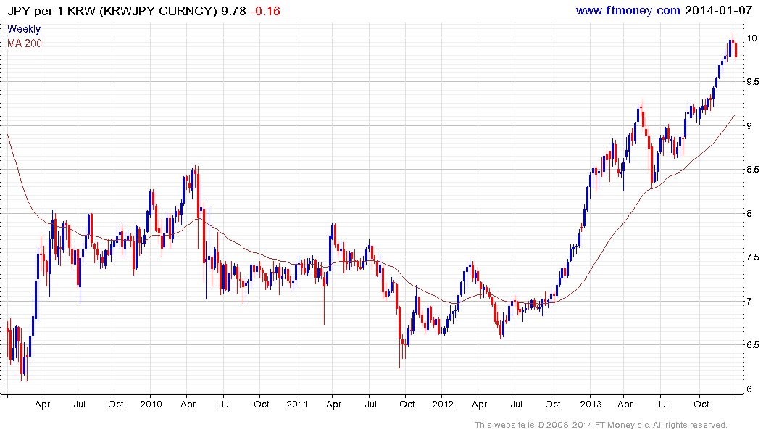Viewport: 779px width, 435px height.
Task: Click the -0.16 price change value
Action: coord(264,11)
